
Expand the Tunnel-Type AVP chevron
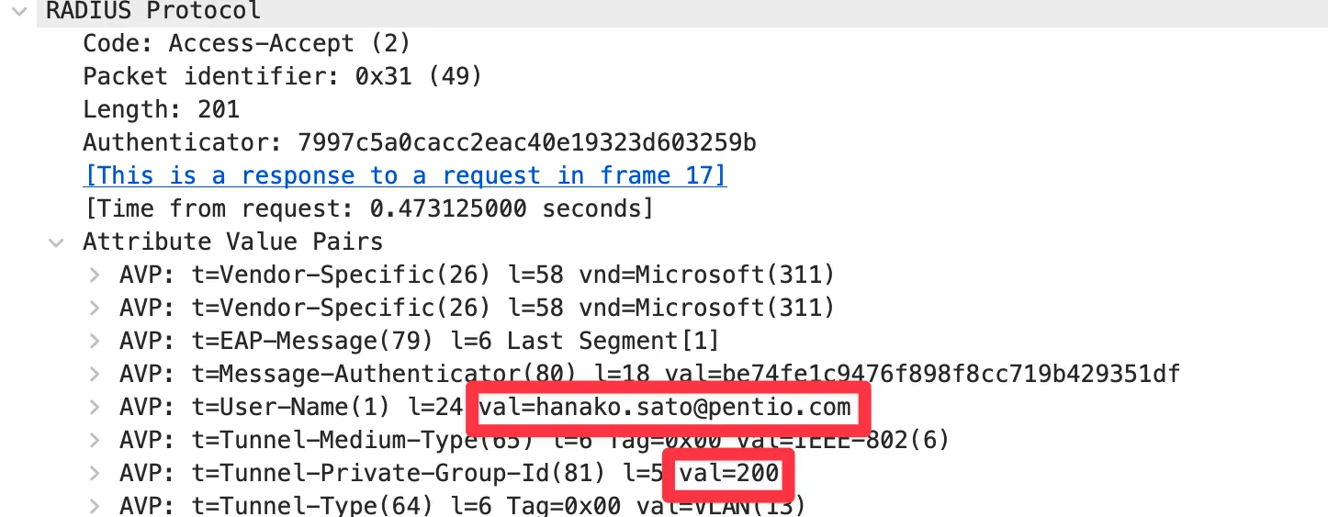(94, 506)
